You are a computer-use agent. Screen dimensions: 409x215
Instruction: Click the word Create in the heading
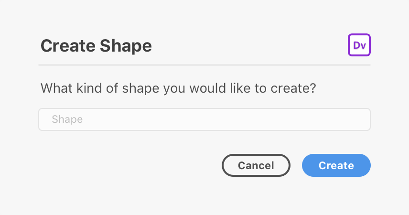[68, 46]
